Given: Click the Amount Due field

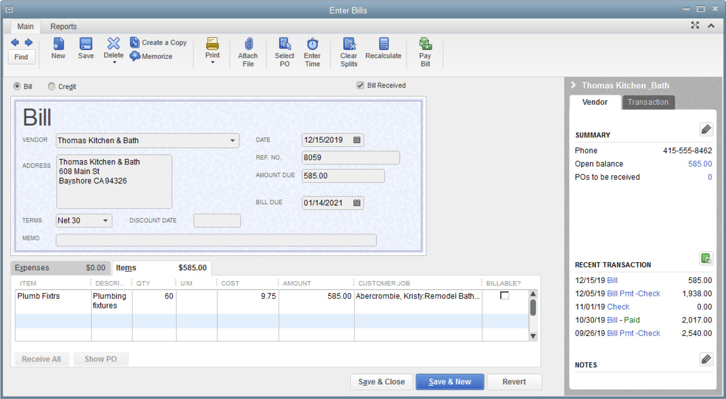Looking at the screenshot, I should click(343, 176).
